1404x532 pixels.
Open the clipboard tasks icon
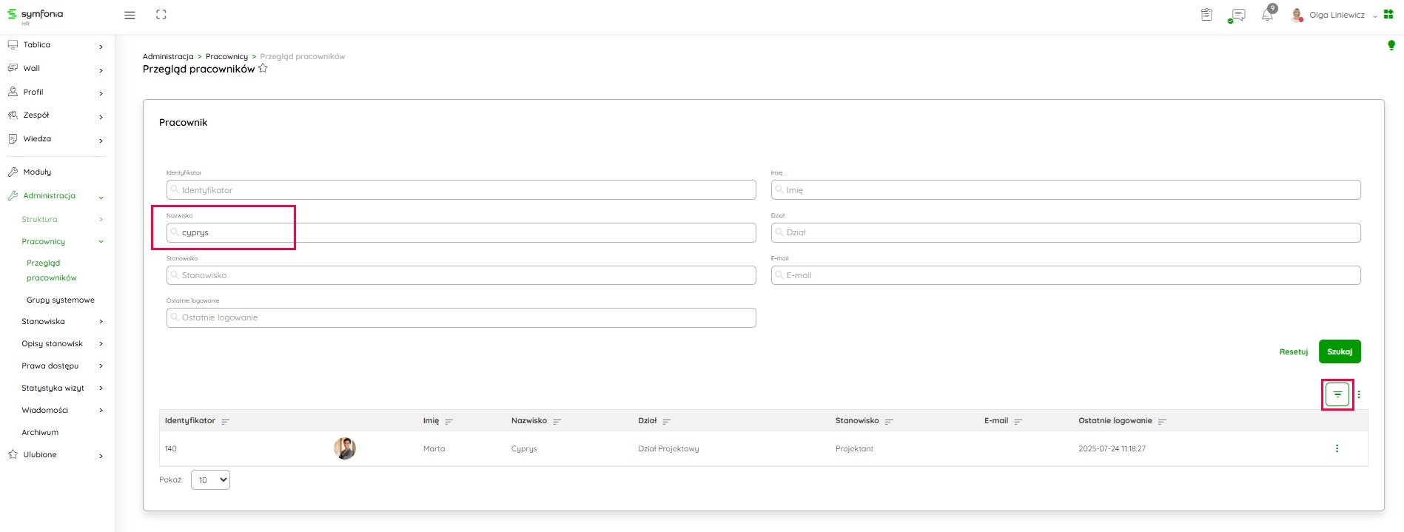(x=1206, y=15)
